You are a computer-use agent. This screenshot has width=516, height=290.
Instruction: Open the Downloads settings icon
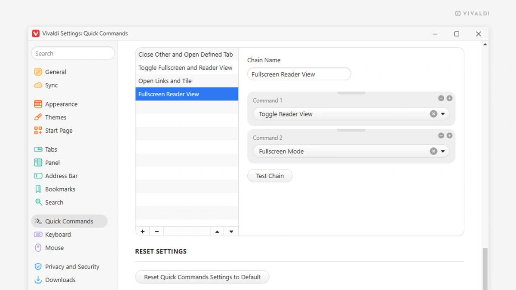(38, 280)
